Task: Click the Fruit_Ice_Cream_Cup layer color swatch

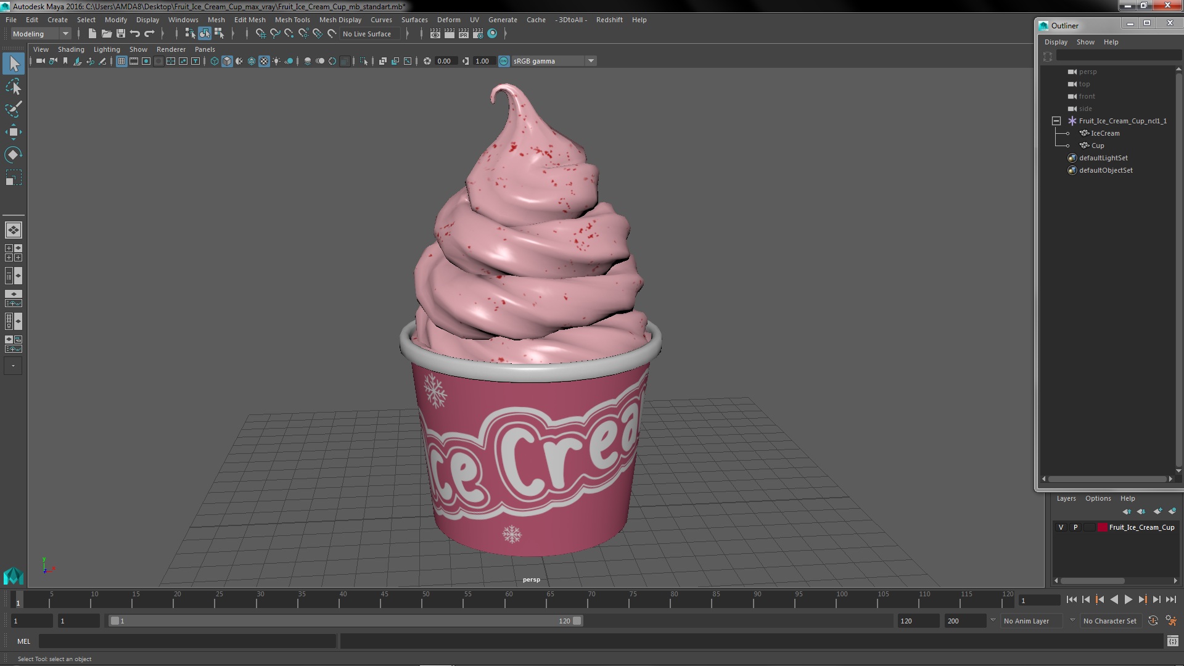Action: tap(1102, 527)
